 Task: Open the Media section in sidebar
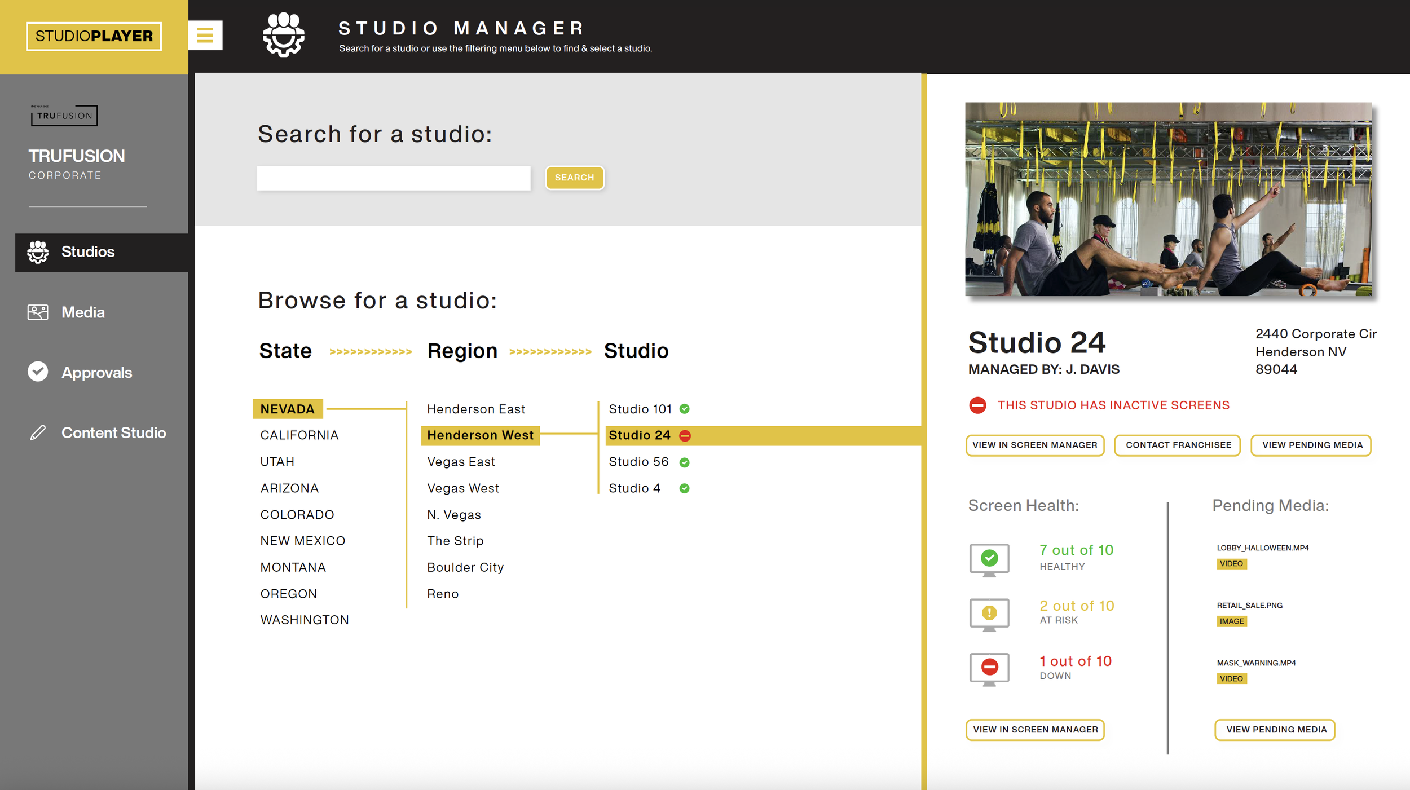coord(83,312)
